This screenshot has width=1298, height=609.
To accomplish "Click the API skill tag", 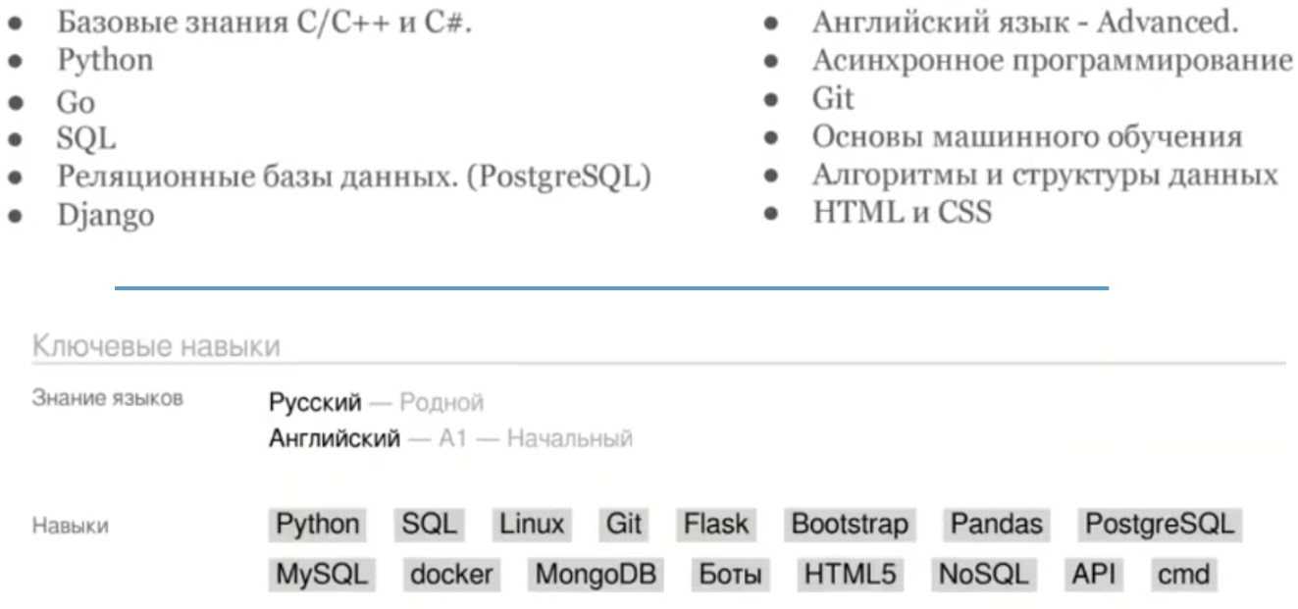I will click(x=1094, y=575).
